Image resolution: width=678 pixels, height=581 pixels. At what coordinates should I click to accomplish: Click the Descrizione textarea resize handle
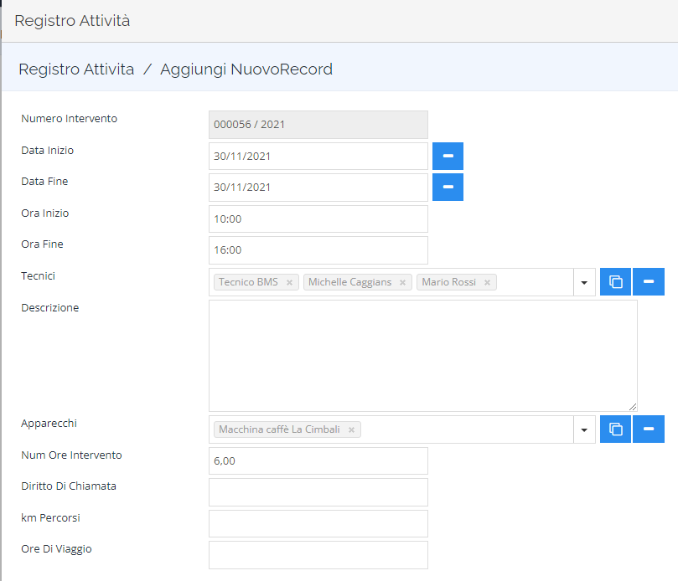point(633,407)
